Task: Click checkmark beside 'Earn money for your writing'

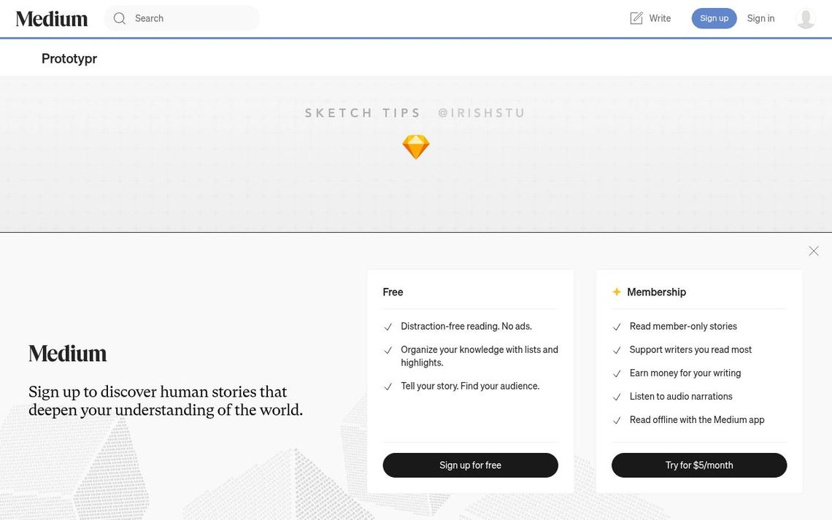Action: [617, 373]
